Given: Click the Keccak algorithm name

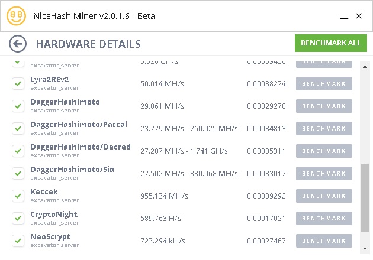Looking at the screenshot, I should 44,192.
